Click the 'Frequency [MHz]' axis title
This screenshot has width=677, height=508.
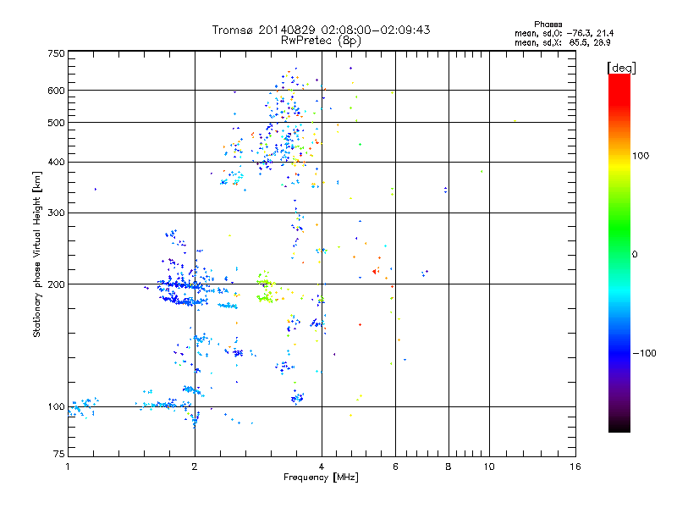pyautogui.click(x=321, y=478)
